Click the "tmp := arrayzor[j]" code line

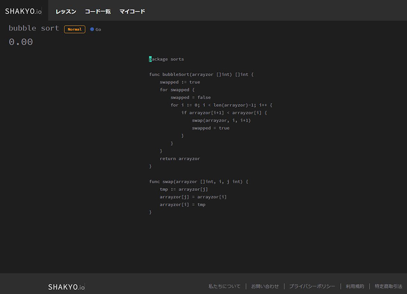pyautogui.click(x=184, y=190)
